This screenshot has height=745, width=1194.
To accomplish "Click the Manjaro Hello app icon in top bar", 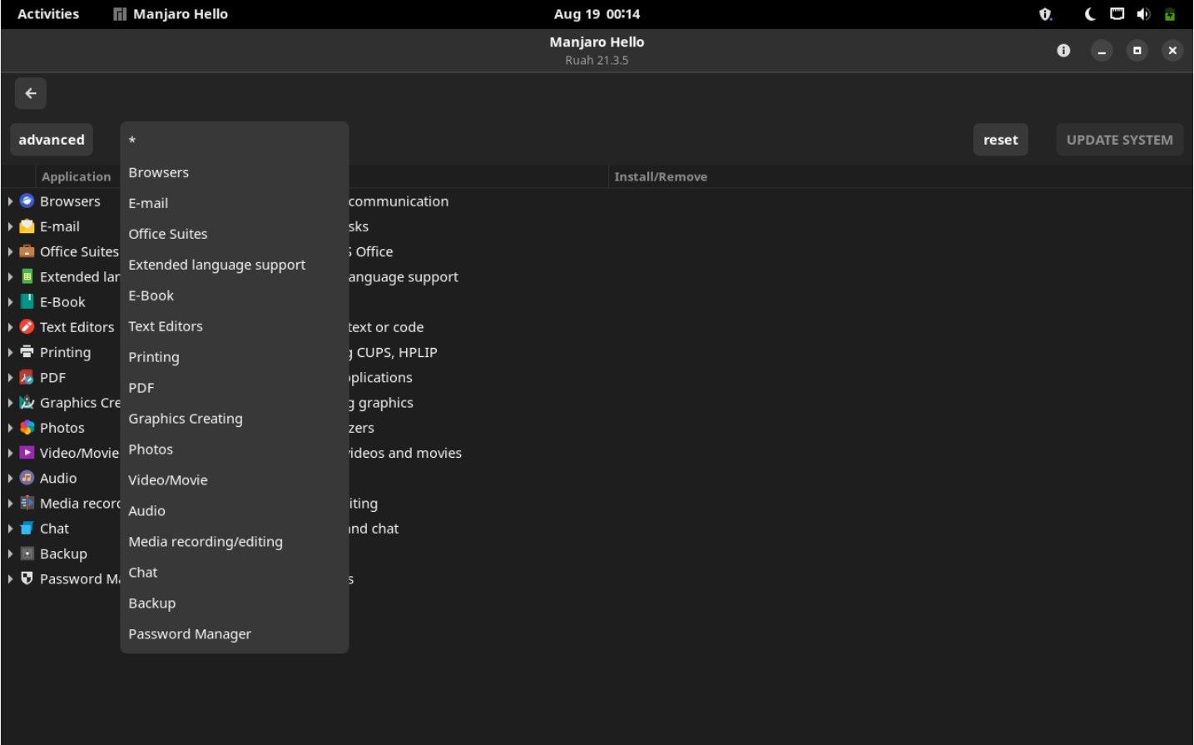I will [x=120, y=14].
